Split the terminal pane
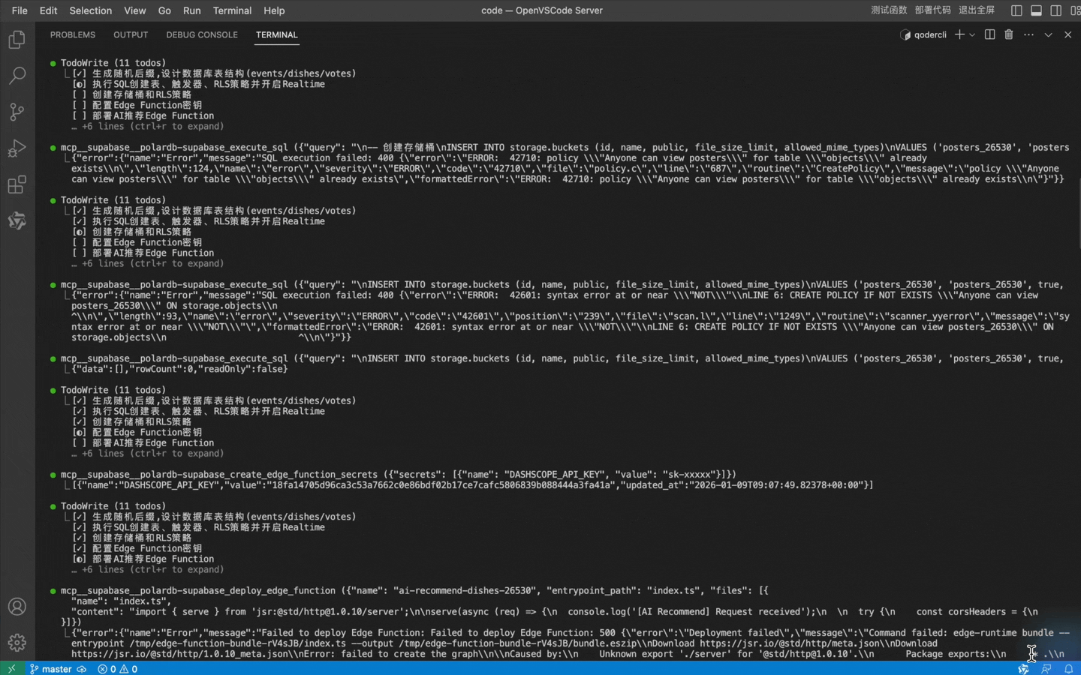This screenshot has height=675, width=1081. coord(989,34)
